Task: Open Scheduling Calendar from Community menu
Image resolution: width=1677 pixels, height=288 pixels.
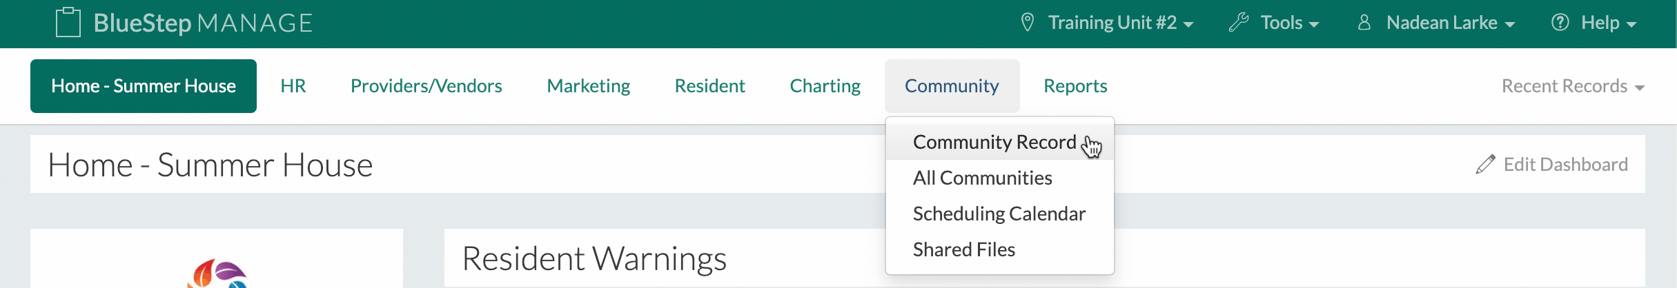Action: [x=999, y=214]
